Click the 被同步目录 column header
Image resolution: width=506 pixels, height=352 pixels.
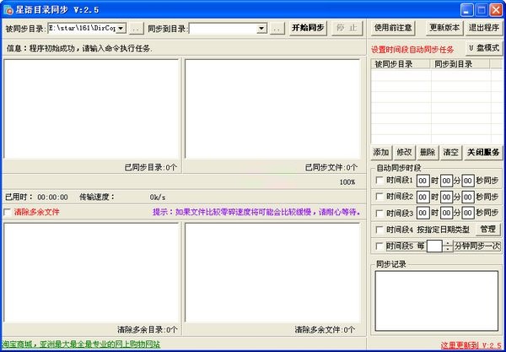(x=401, y=64)
